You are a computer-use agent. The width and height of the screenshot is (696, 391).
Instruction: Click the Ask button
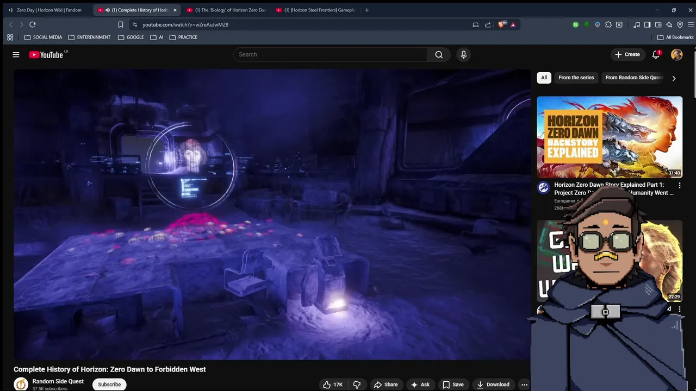(x=420, y=384)
